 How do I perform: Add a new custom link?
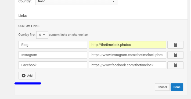coord(27,76)
